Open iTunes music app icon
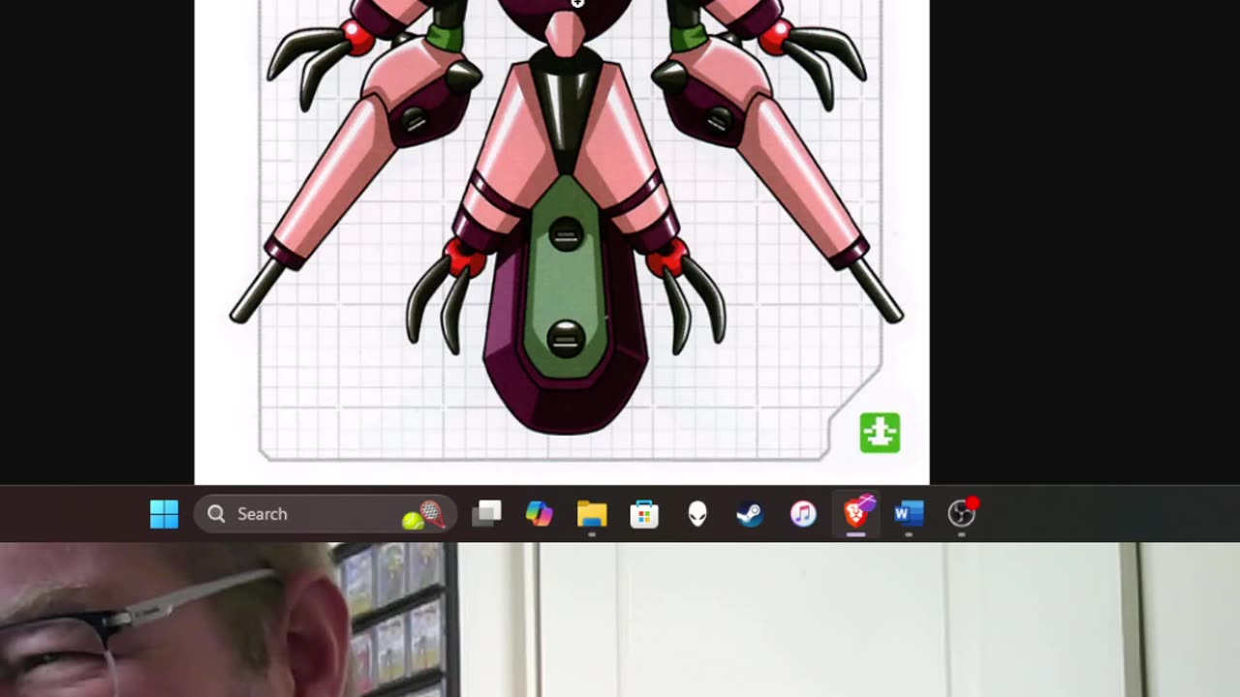 803,514
